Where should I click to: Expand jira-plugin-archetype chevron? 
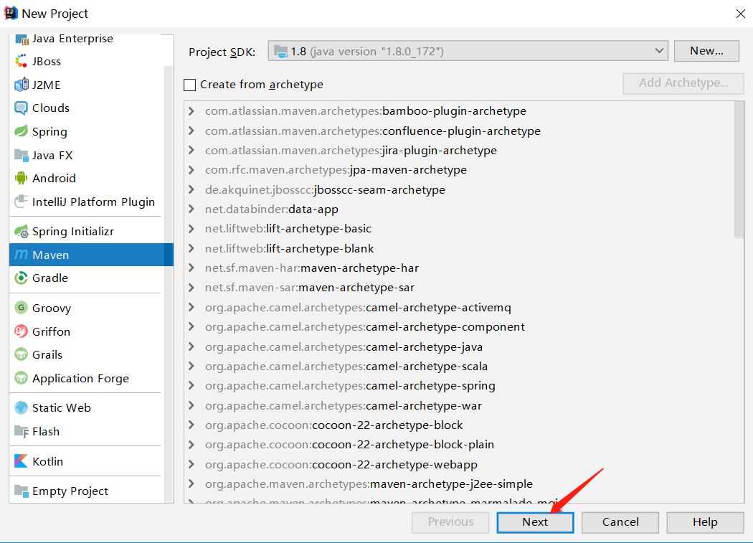tap(191, 150)
